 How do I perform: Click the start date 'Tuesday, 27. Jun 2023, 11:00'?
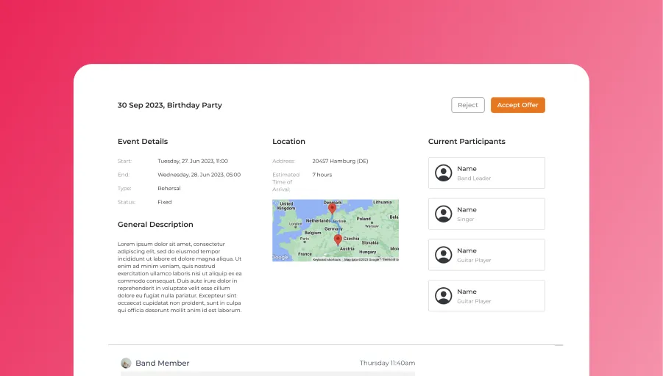coord(192,161)
